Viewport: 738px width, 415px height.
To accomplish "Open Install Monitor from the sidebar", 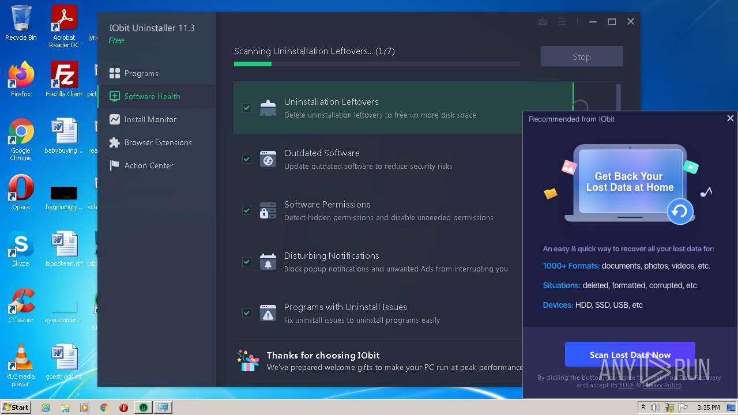I will pos(157,119).
